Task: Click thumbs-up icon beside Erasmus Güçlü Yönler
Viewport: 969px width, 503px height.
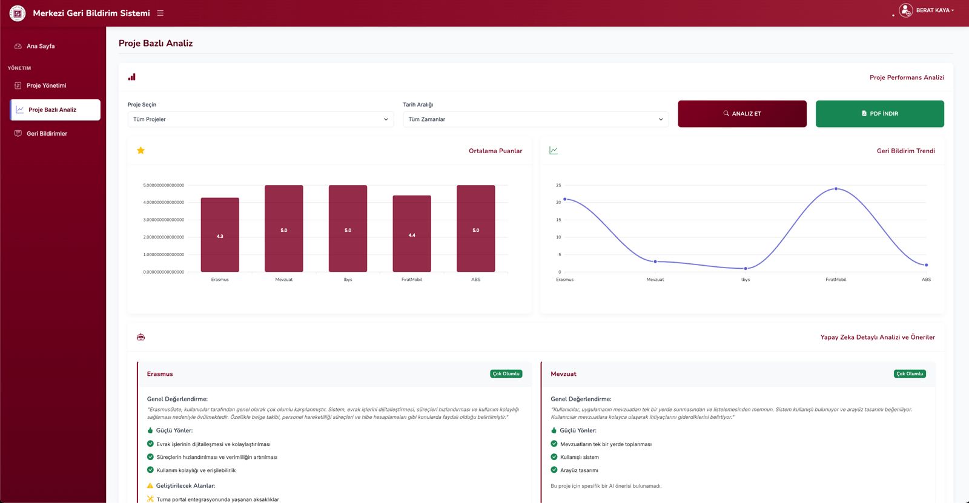Action: tap(150, 430)
